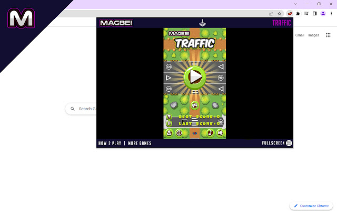The image size is (337, 211).
Task: Open the More Games link
Action: (x=140, y=143)
